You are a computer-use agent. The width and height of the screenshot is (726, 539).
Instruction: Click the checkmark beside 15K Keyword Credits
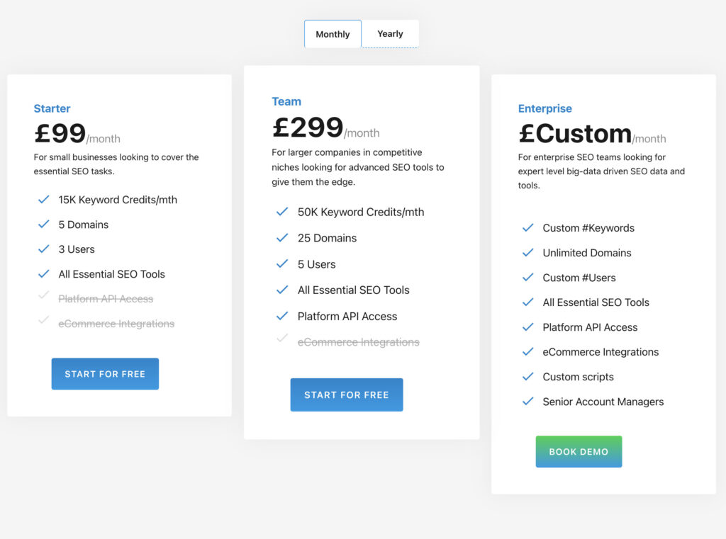point(43,200)
